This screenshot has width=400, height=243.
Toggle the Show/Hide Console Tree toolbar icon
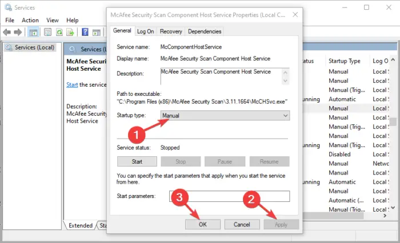33,33
